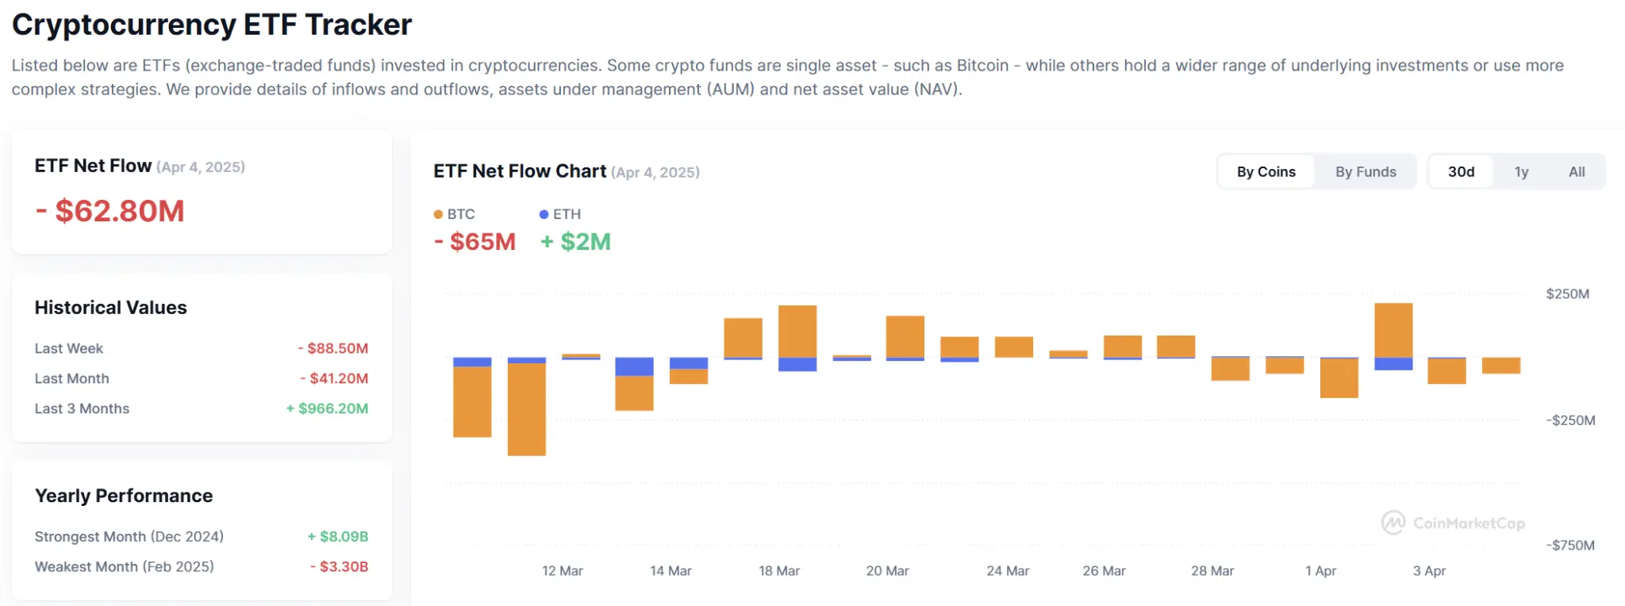Open the All time range view
1625x606 pixels.
[x=1576, y=171]
